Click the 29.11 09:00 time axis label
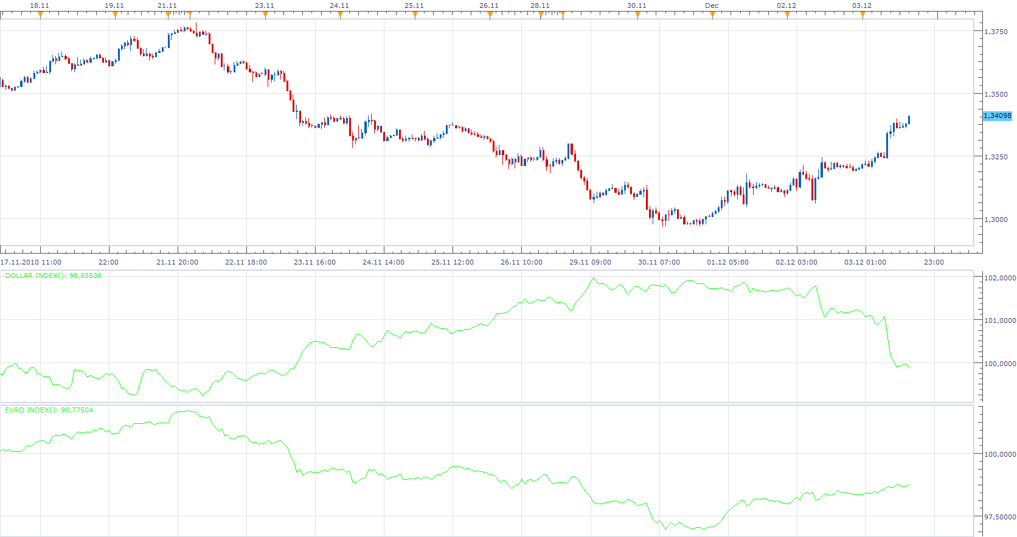The image size is (1017, 537). click(x=590, y=262)
